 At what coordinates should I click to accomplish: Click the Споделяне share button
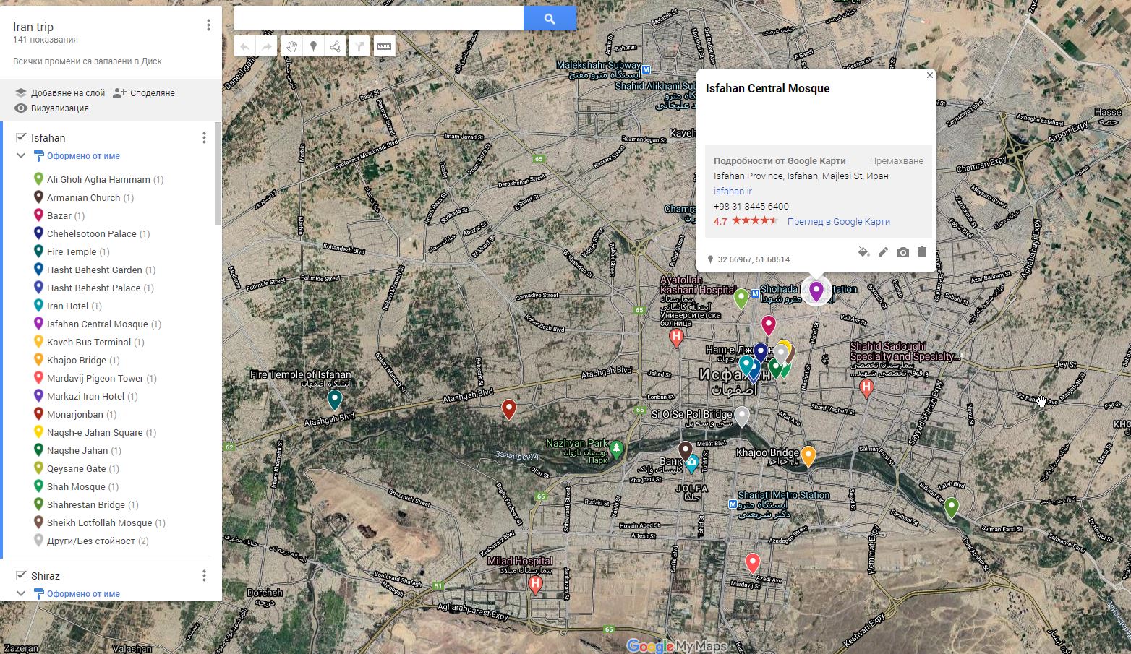[144, 92]
